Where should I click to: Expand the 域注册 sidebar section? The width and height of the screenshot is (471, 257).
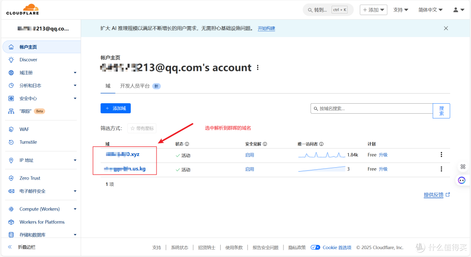pyautogui.click(x=75, y=73)
